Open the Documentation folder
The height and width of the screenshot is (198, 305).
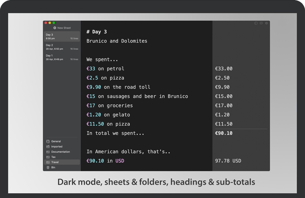tap(60, 152)
